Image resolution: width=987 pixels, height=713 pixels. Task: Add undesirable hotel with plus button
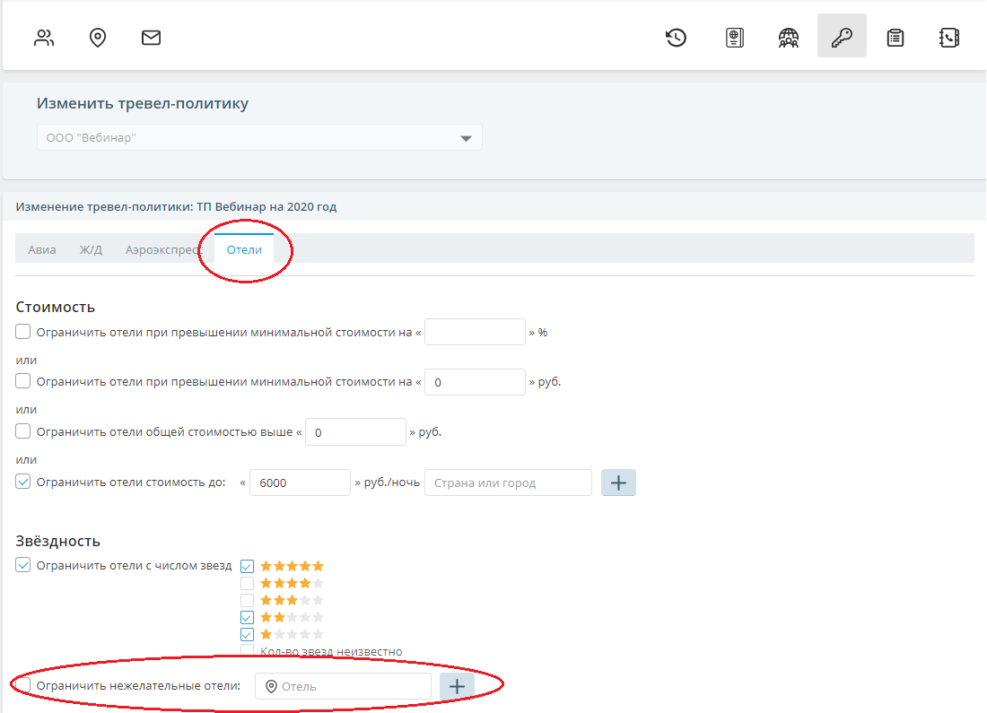tap(457, 686)
